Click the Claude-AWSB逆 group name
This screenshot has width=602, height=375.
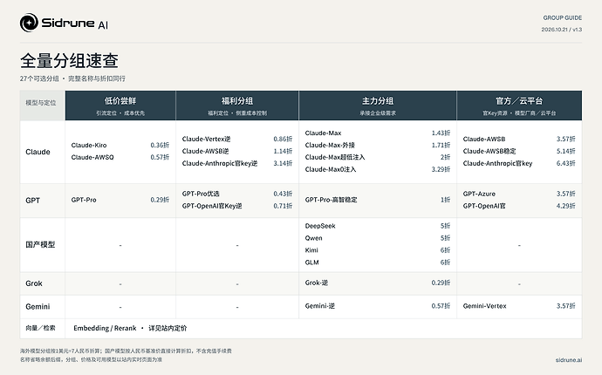[x=205, y=151]
